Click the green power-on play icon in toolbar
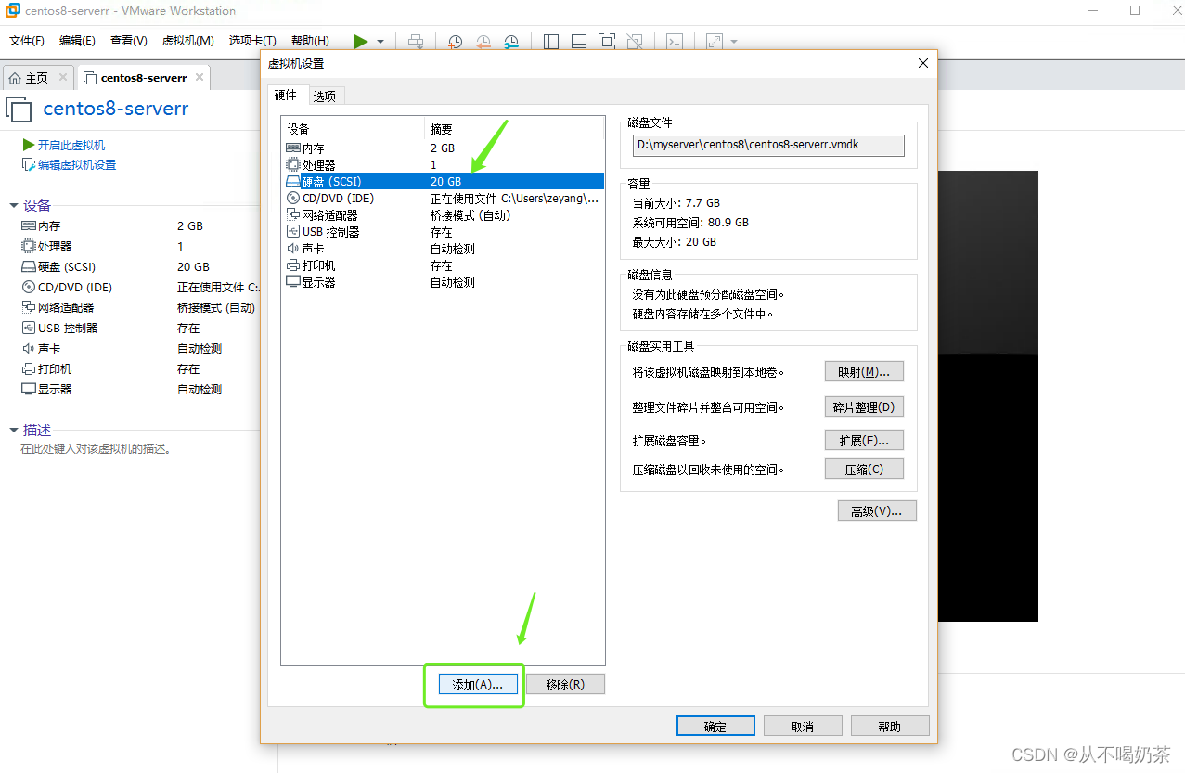The width and height of the screenshot is (1185, 773). click(361, 42)
